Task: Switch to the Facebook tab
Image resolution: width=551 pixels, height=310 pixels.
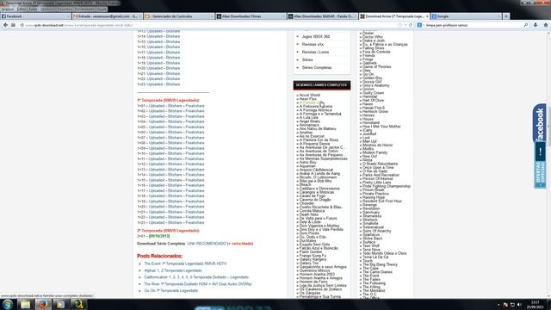Action: (x=35, y=16)
